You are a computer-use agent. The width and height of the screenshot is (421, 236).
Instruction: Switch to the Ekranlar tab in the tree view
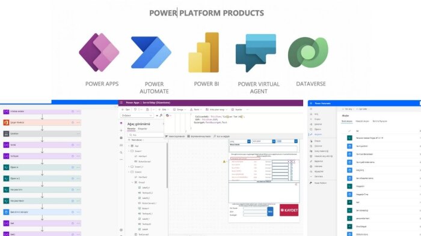(131, 129)
